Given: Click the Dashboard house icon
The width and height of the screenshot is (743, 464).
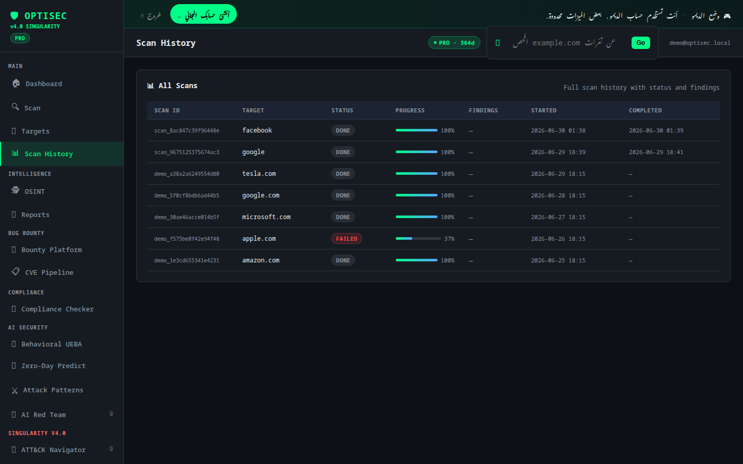Looking at the screenshot, I should click(16, 83).
